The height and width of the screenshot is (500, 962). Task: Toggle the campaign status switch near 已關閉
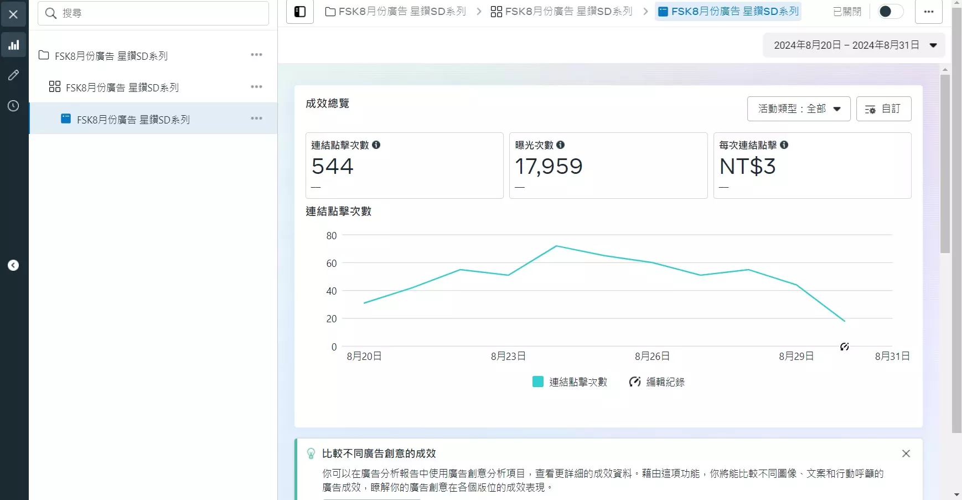point(889,11)
